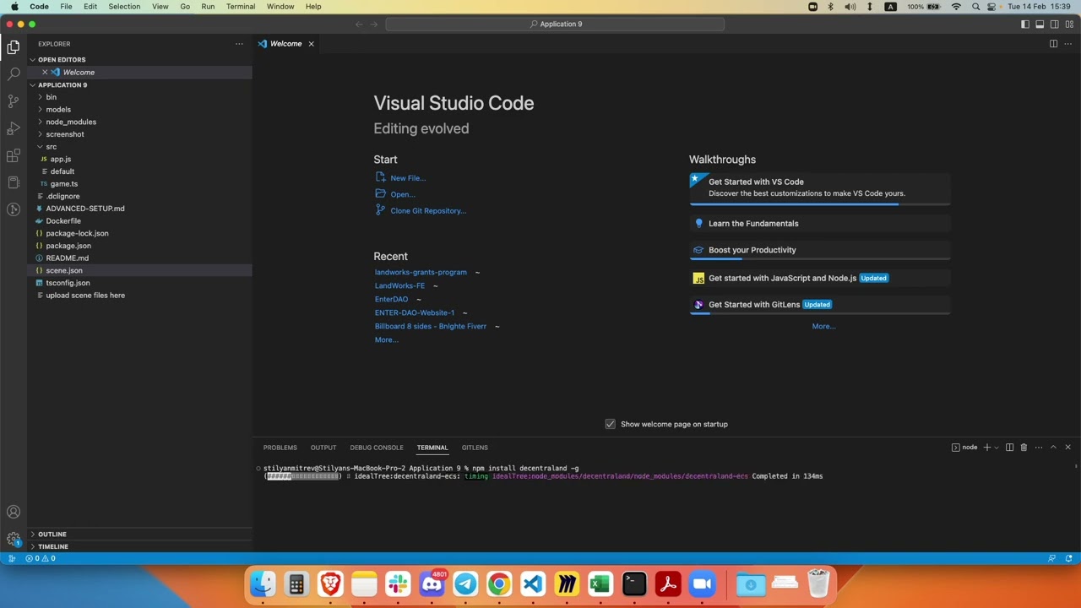Switch to the Debug Console tab
Screen dimensions: 1081x608
377,448
